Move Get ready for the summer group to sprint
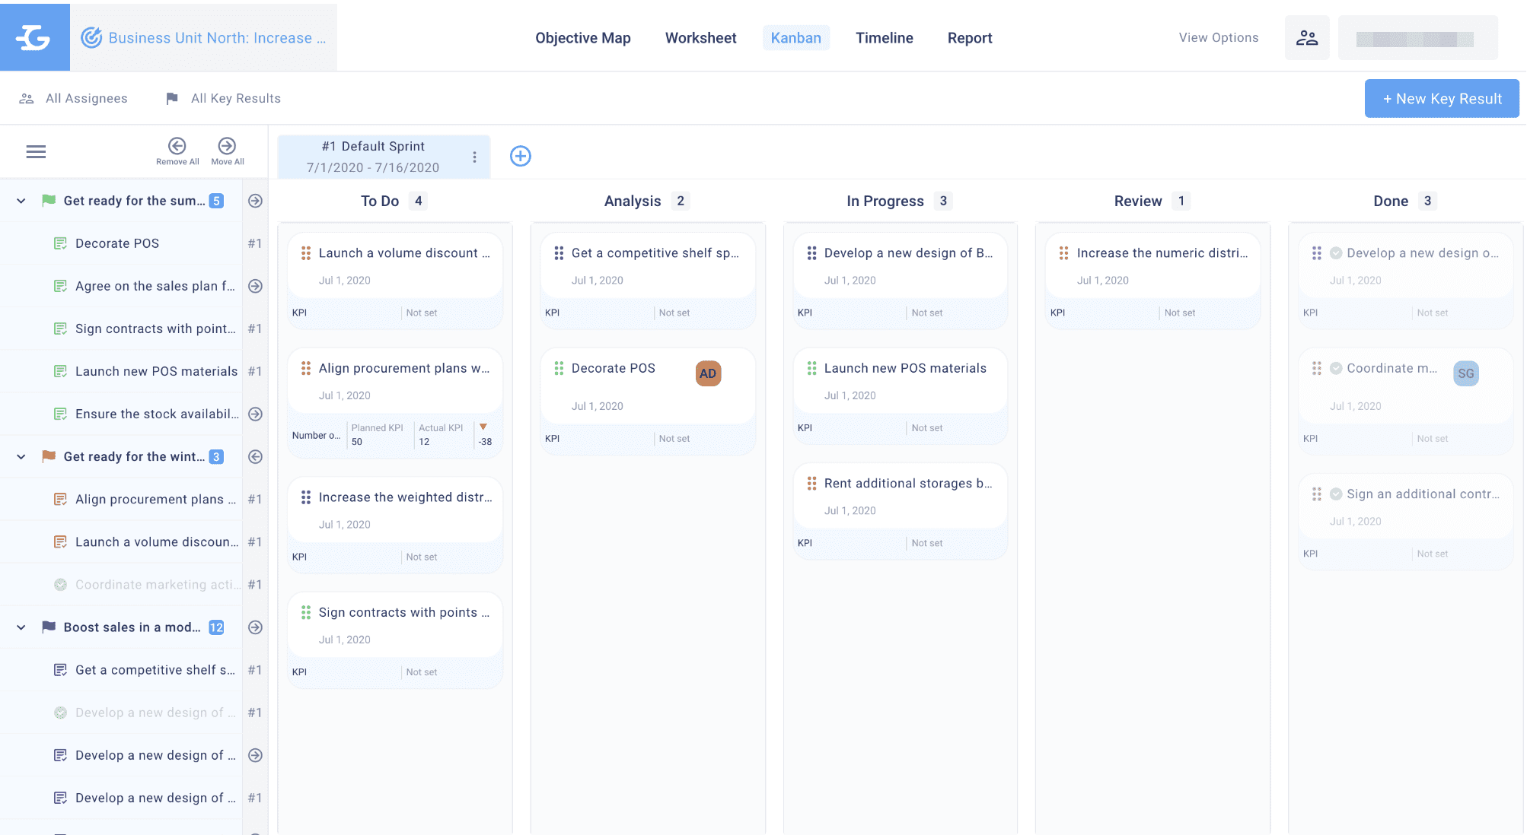The width and height of the screenshot is (1527, 835). pyautogui.click(x=256, y=201)
